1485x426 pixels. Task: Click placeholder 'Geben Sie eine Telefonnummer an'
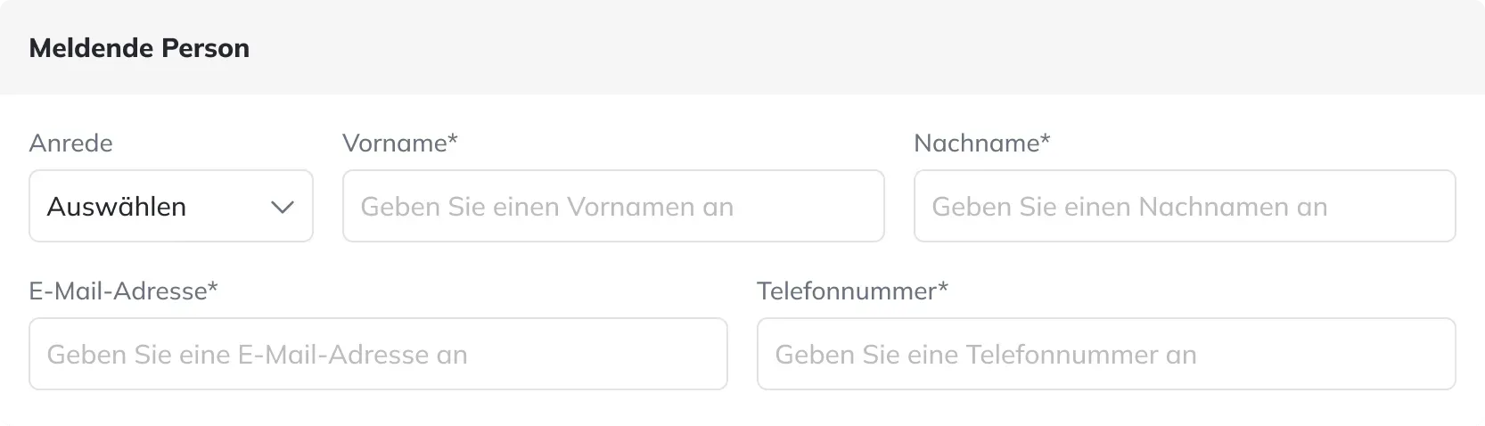click(986, 355)
